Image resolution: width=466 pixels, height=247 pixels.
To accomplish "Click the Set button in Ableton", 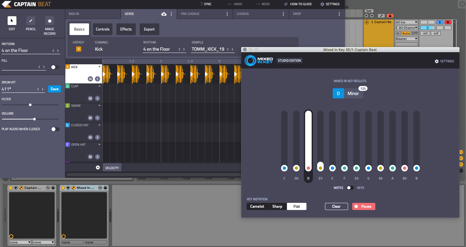I will click(x=369, y=11).
